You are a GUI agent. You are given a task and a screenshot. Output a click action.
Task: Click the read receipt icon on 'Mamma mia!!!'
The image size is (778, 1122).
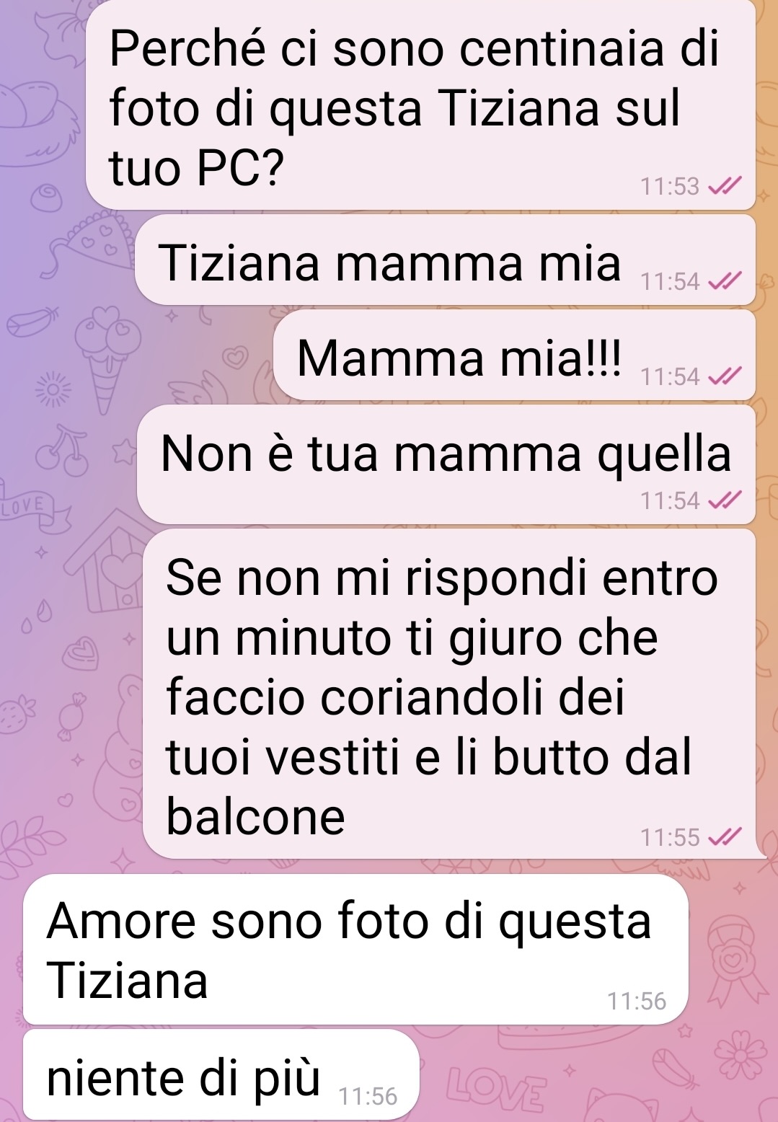click(725, 376)
